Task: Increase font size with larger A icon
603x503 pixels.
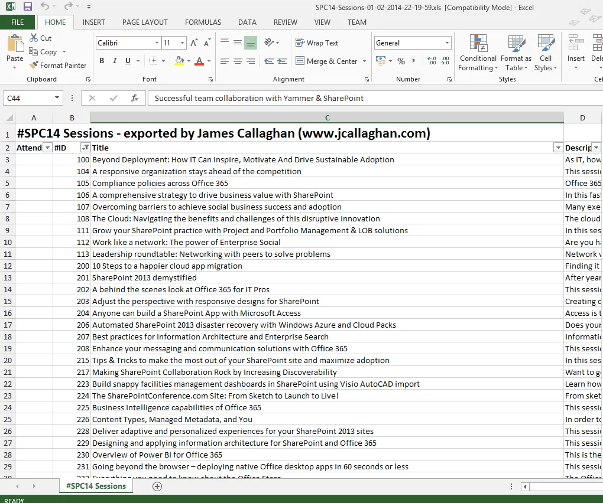Action: click(x=194, y=43)
